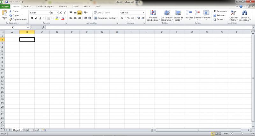
Task: Switch to the Fórmulas ribbon tab
Action: pos(63,6)
